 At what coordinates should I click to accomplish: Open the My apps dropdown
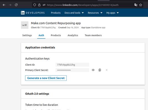(113, 13)
